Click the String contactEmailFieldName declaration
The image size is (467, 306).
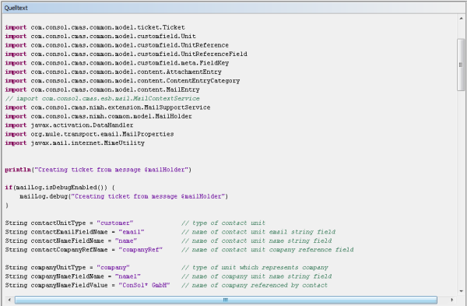point(75,232)
